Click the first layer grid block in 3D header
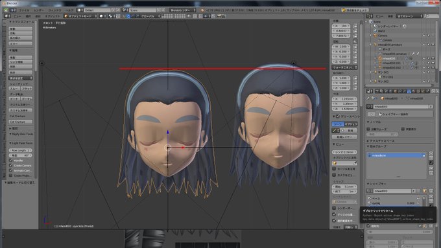The image size is (441, 248). click(x=167, y=16)
